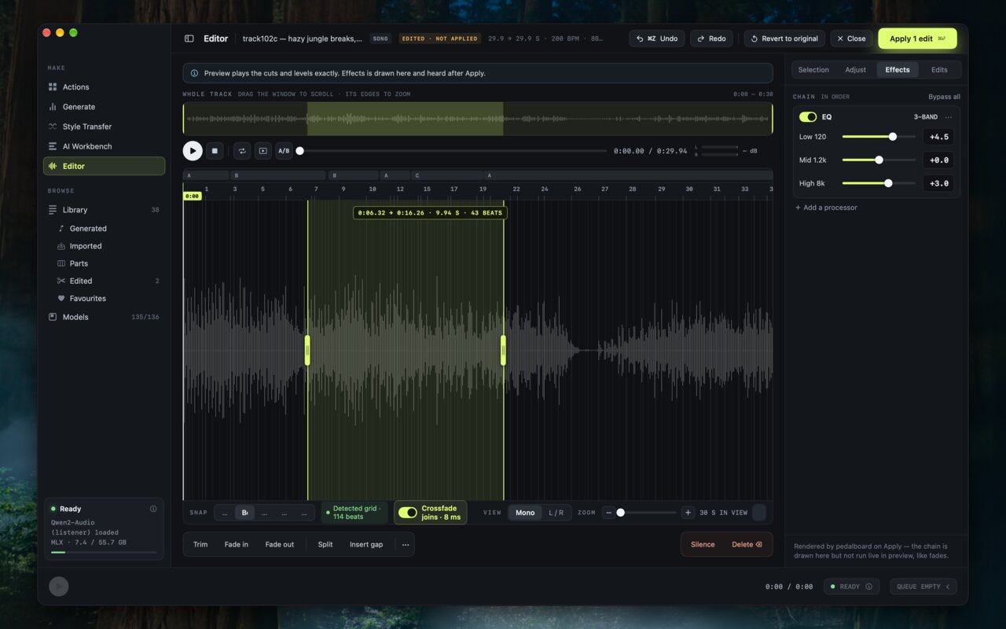Expand the Queue Empty panel

[x=923, y=587]
